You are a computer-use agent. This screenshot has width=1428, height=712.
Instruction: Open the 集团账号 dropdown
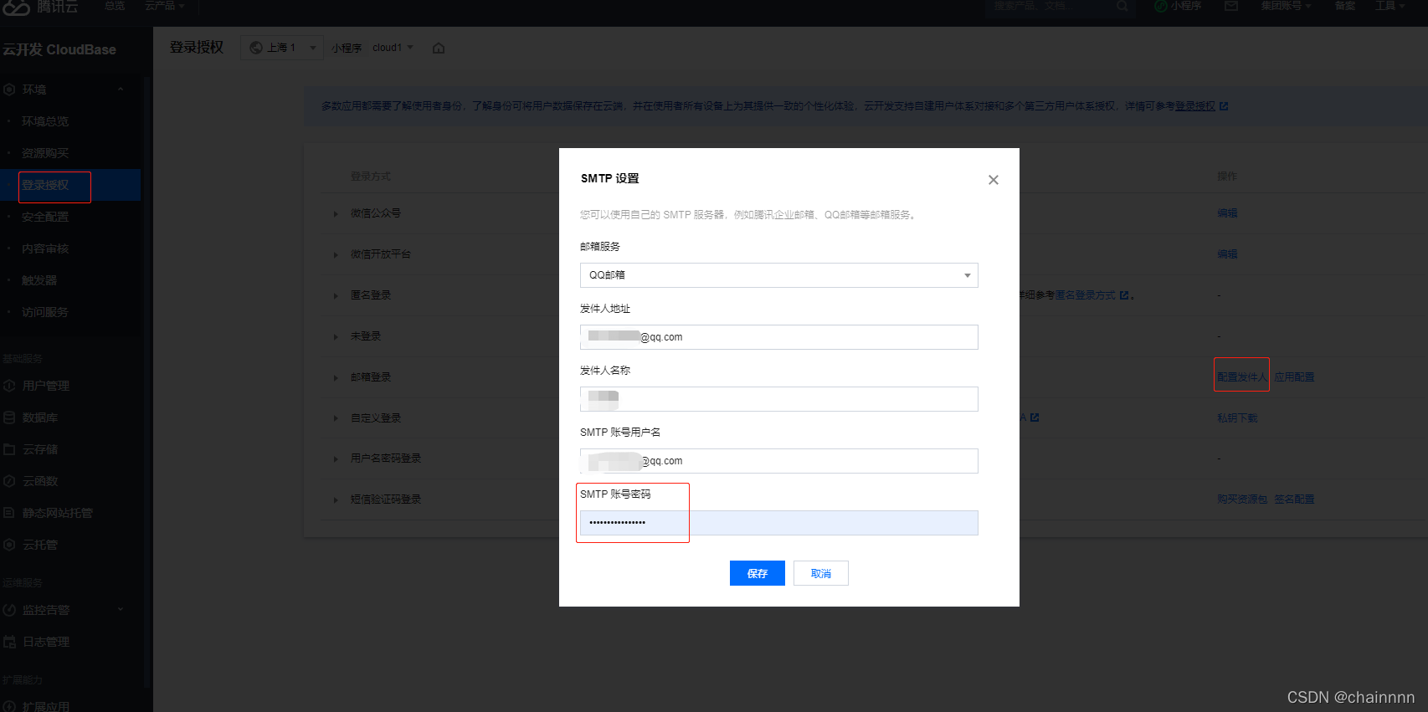coord(1286,6)
